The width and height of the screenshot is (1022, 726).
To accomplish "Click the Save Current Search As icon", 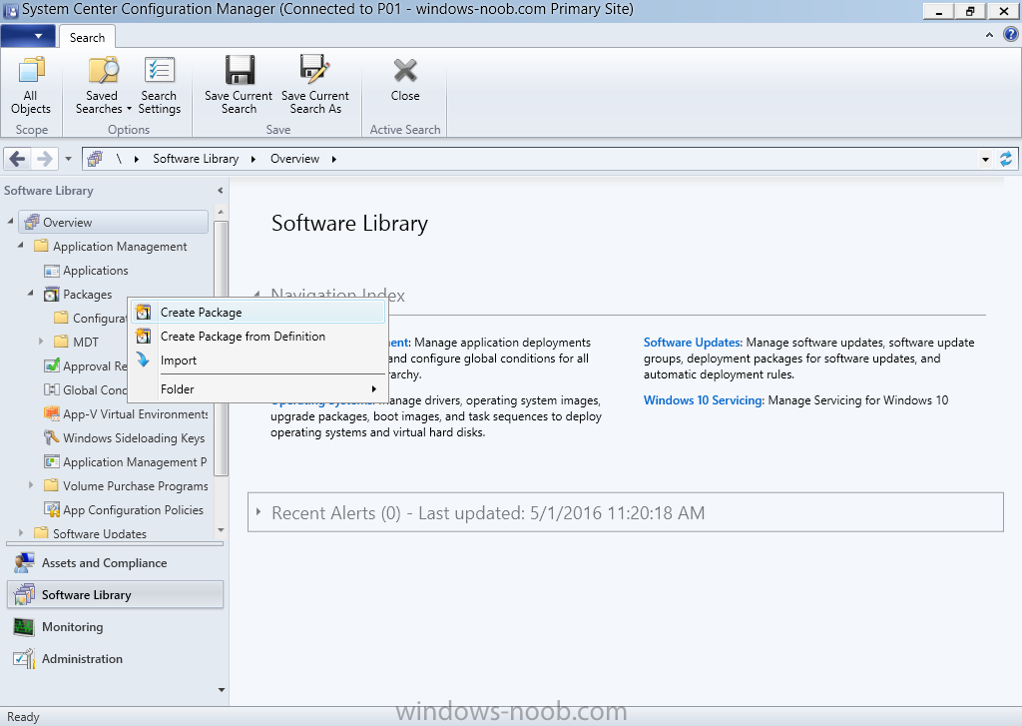I will pyautogui.click(x=314, y=70).
